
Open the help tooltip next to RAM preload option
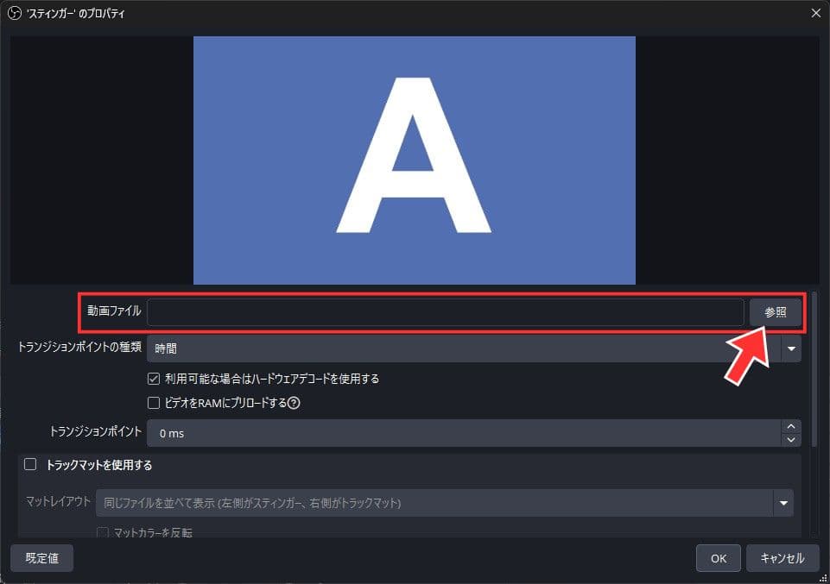[294, 403]
